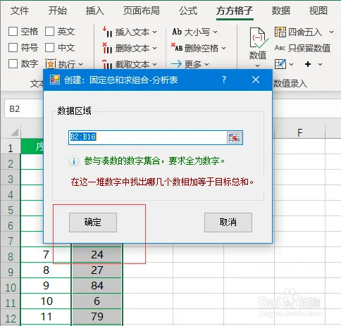341x326 pixels.
Task: Click the pencil grid entry icon
Action: pos(280,64)
